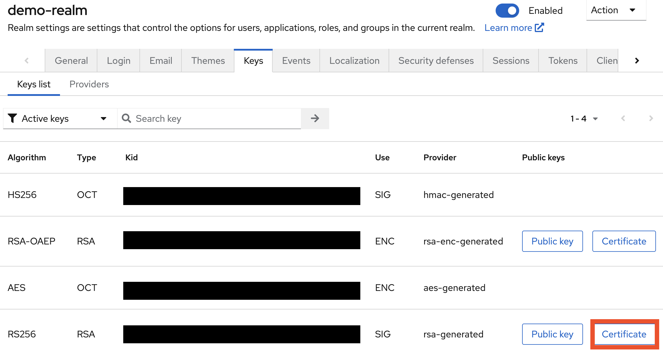Click the Learn more link
Viewport: 663px width, 353px height.
(508, 28)
